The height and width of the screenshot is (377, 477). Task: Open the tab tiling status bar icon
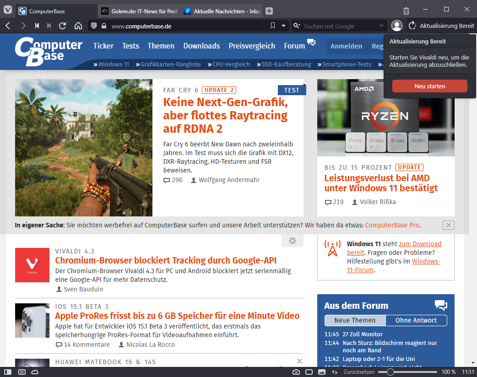[x=22, y=372]
